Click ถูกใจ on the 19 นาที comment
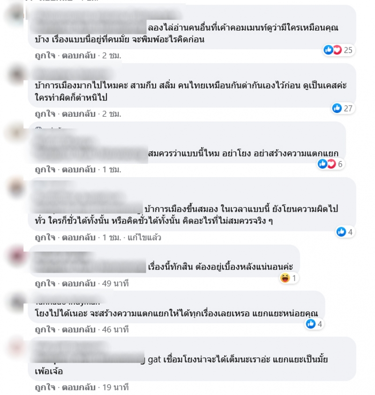The height and width of the screenshot is (395, 375). [x=45, y=387]
